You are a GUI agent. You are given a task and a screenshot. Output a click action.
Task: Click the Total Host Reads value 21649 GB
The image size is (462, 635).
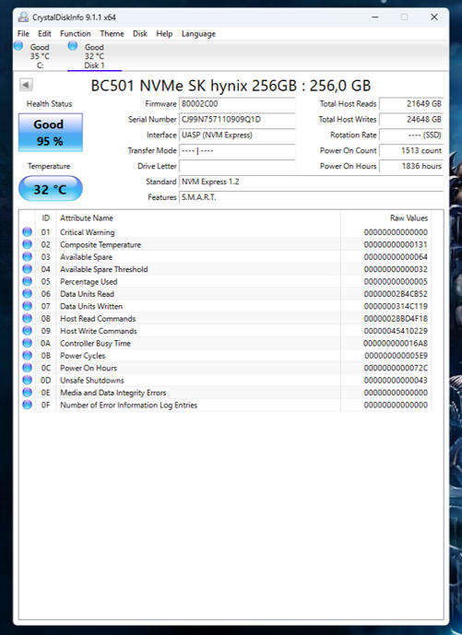411,103
